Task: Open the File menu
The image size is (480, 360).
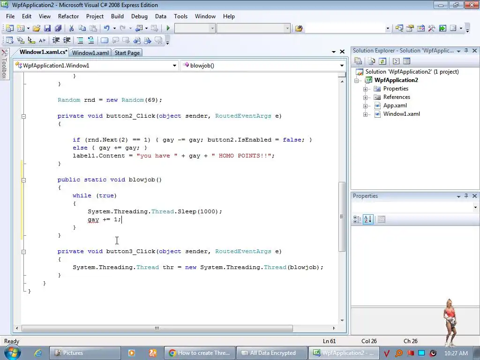Action: (x=10, y=16)
